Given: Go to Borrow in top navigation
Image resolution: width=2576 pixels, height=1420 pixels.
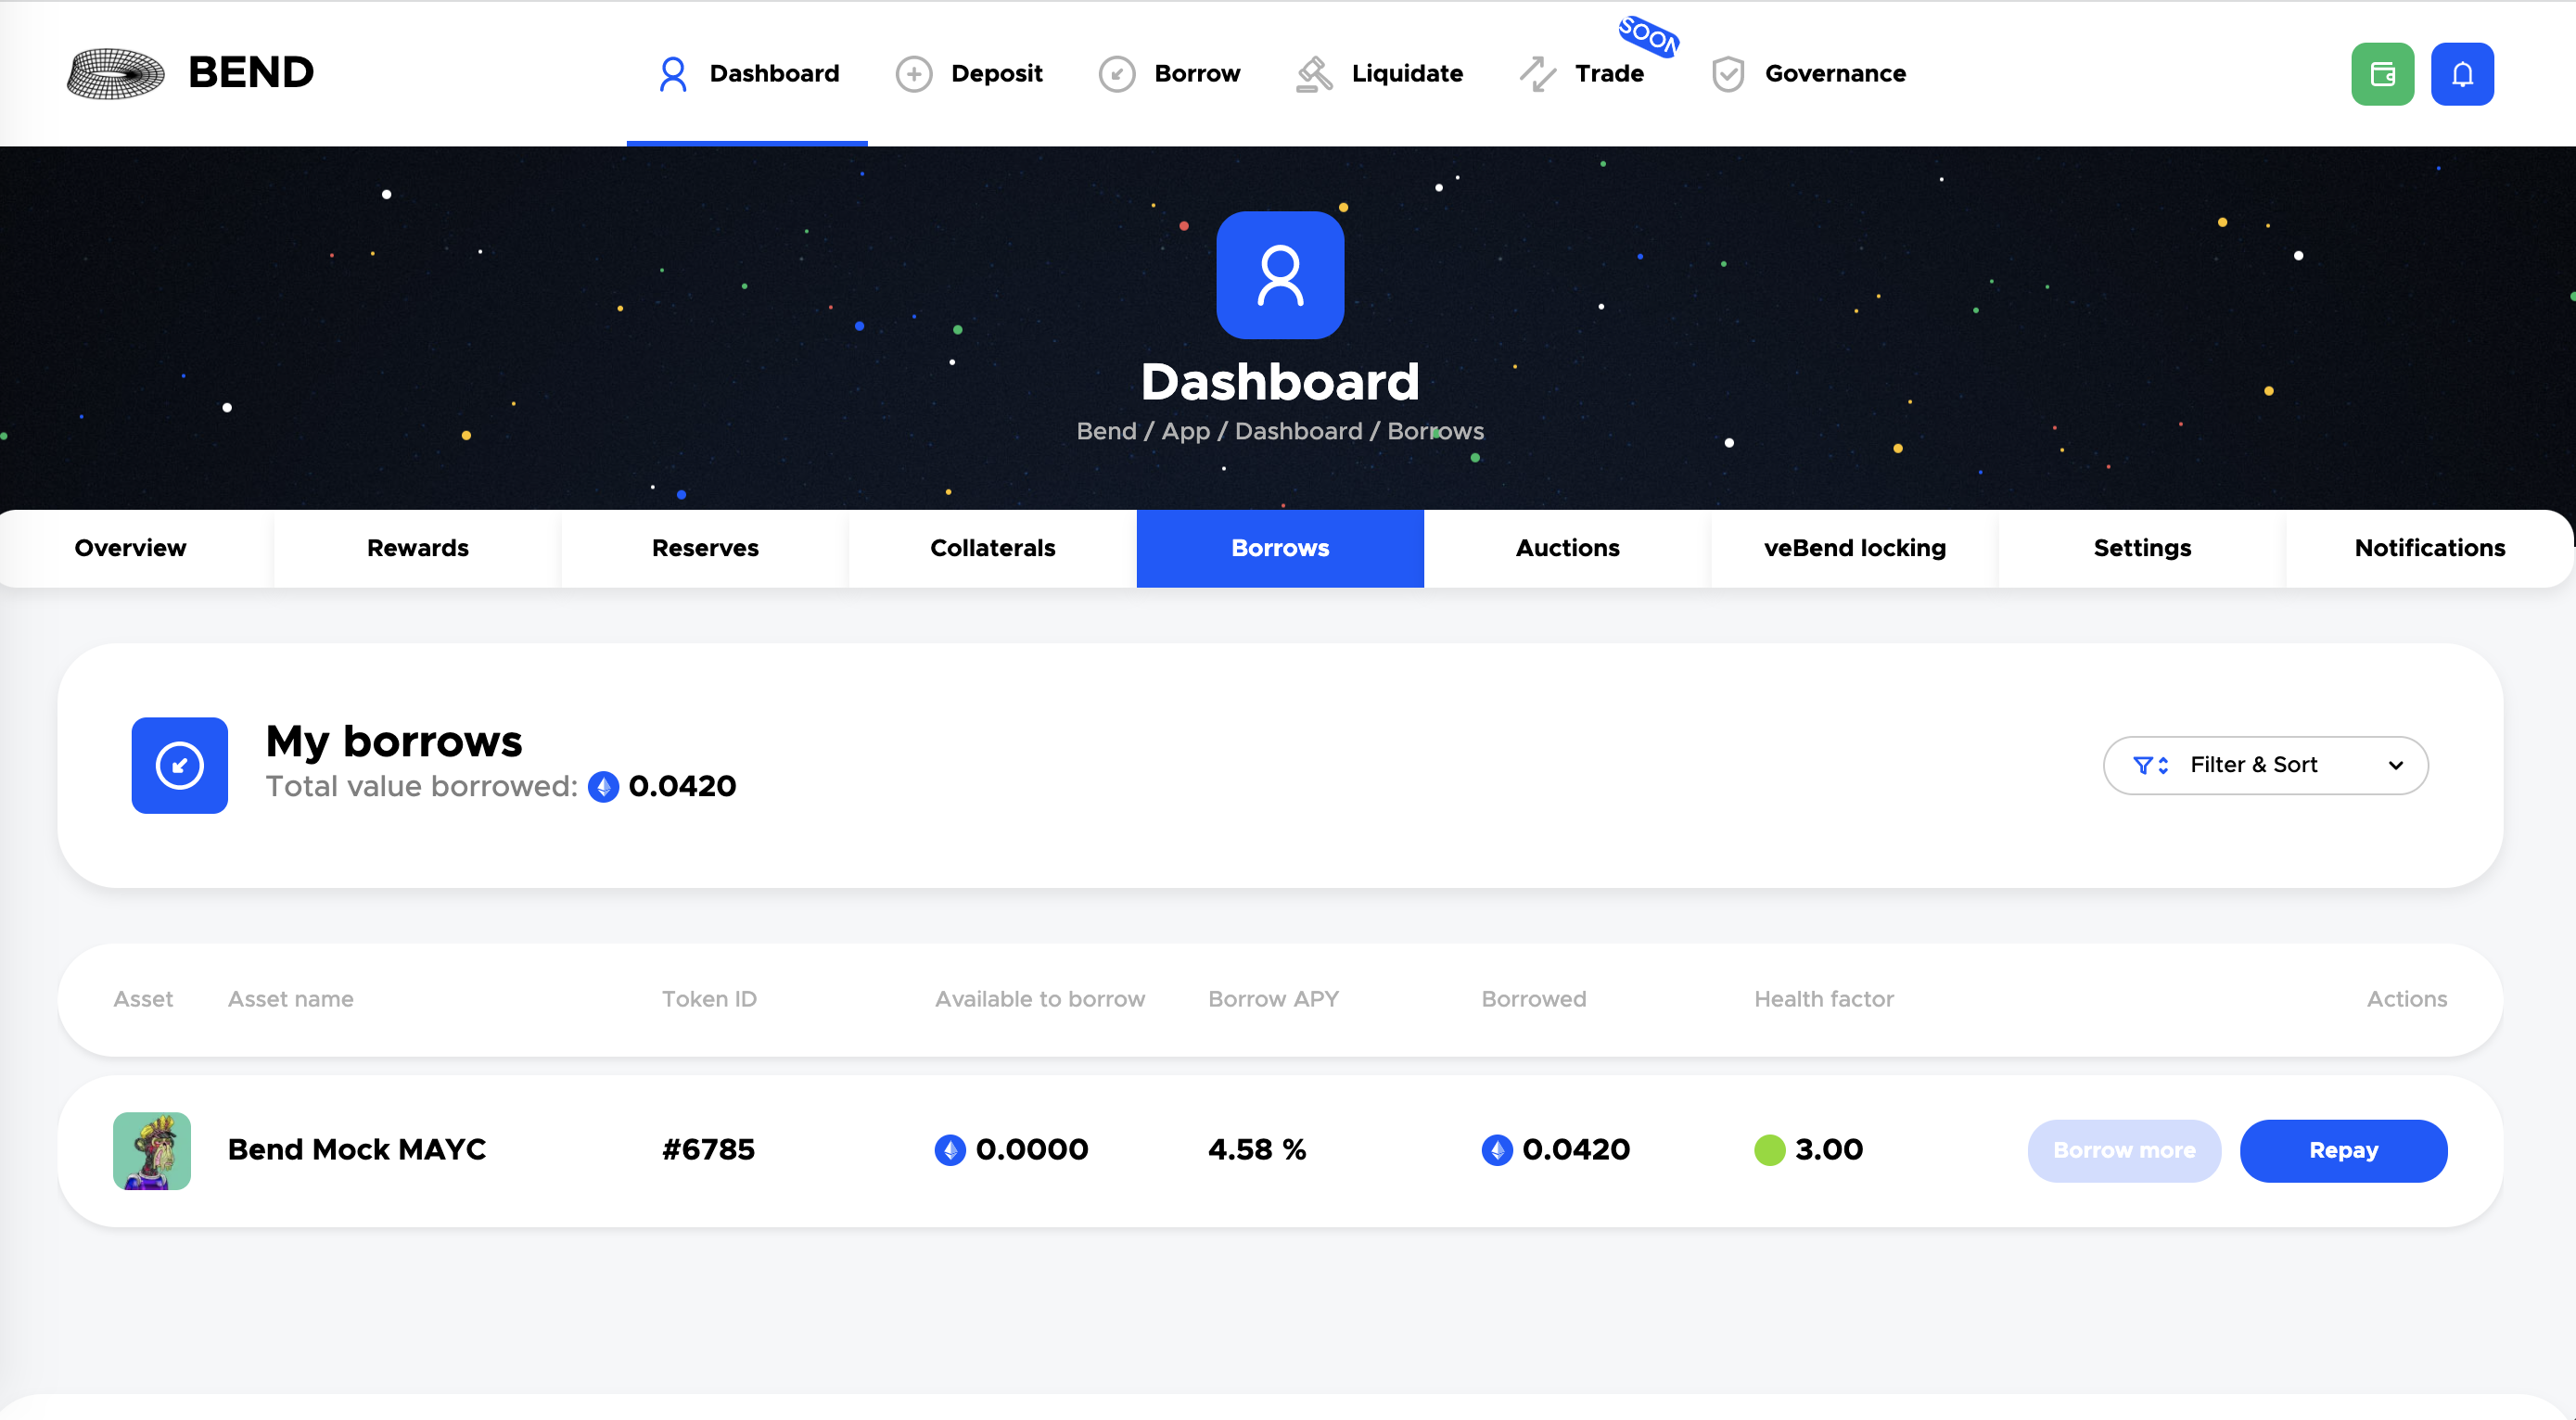Looking at the screenshot, I should pyautogui.click(x=1196, y=74).
